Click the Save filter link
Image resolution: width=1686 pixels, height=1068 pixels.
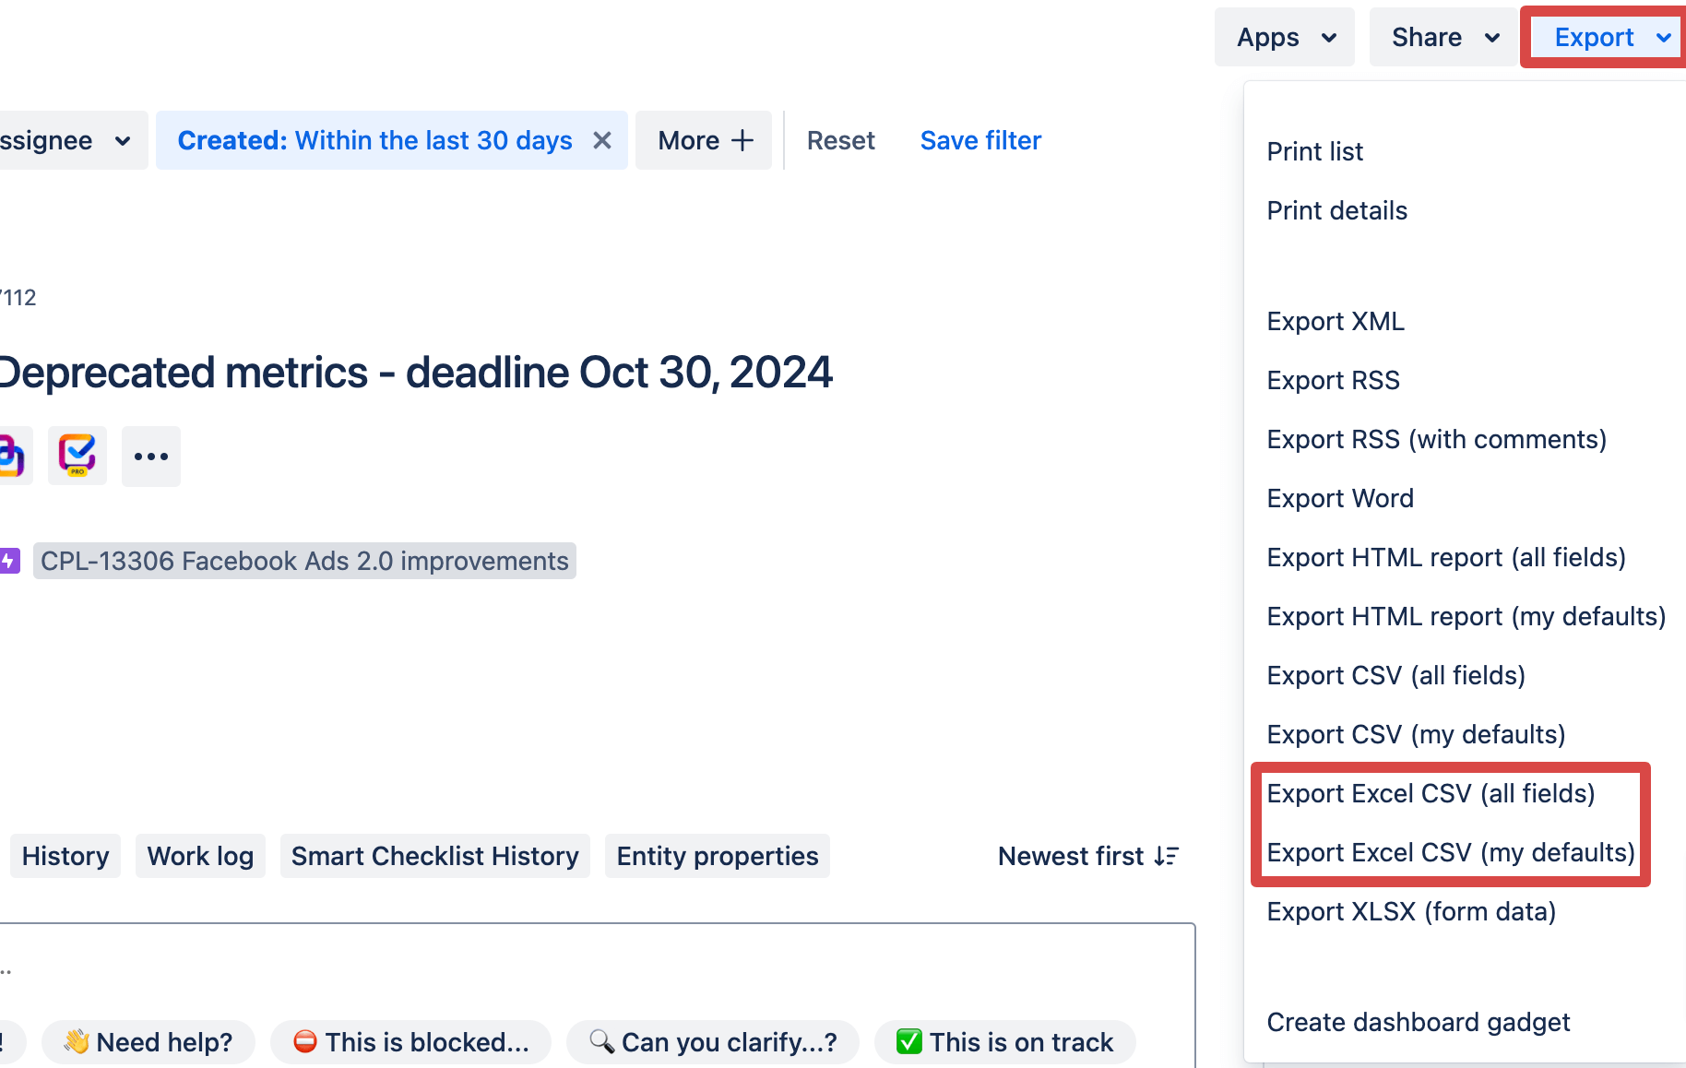coord(980,140)
